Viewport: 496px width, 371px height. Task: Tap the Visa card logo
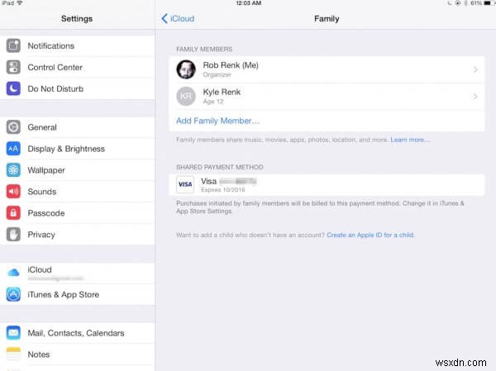185,184
